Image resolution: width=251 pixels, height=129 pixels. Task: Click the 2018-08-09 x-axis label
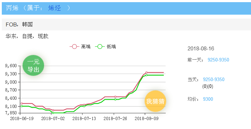[x=146, y=118]
